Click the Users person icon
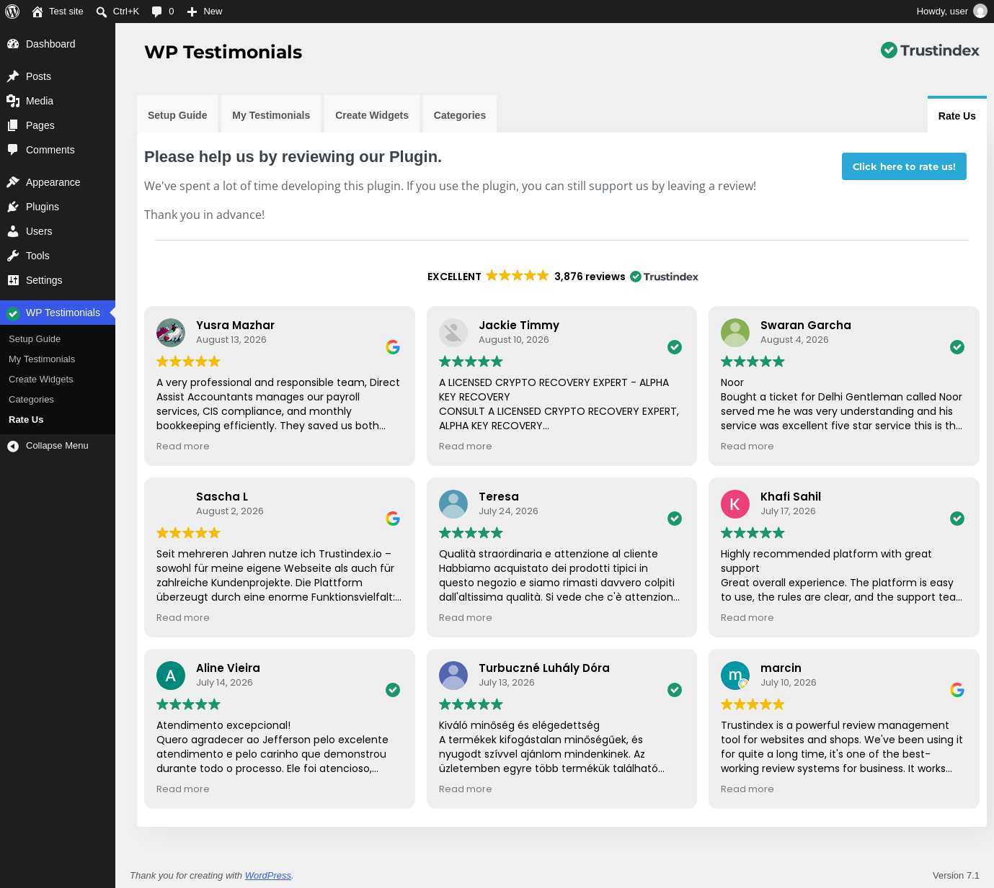994x888 pixels. point(13,231)
